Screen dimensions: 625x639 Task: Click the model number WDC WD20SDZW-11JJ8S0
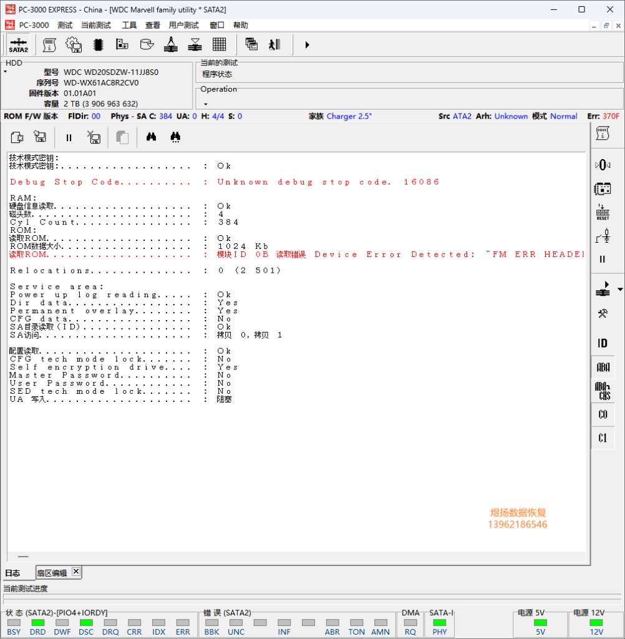pyautogui.click(x=111, y=72)
